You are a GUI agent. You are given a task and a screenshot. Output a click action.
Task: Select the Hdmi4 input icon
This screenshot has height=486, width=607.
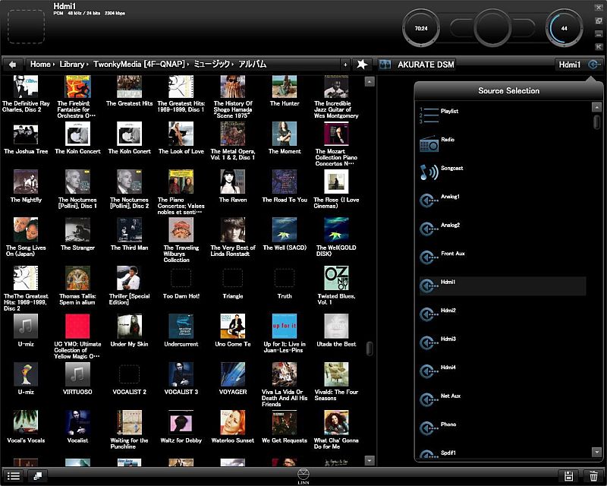[429, 371]
